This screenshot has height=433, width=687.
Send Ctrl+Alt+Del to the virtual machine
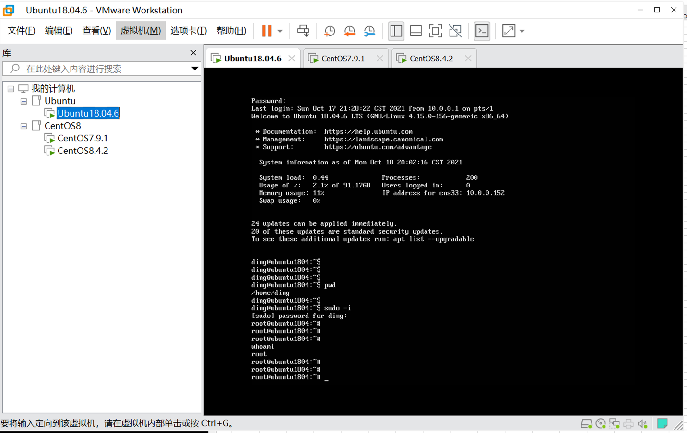303,31
